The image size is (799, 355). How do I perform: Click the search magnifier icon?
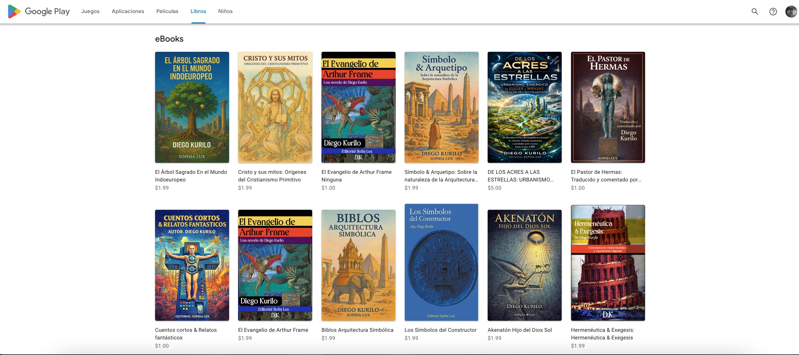click(755, 11)
